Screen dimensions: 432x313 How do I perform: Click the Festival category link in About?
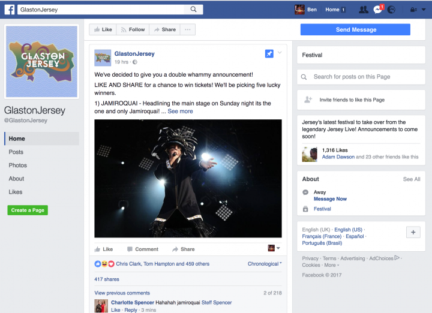[322, 209]
